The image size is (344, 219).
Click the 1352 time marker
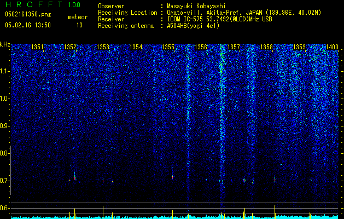tap(70, 47)
